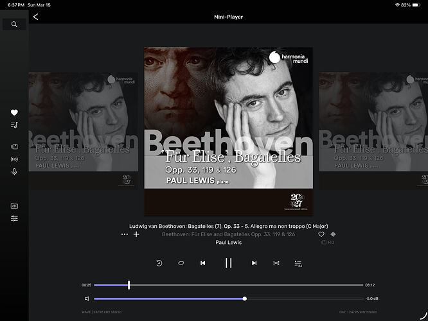Image resolution: width=428 pixels, height=321 pixels.
Task: Pause the current track
Action: coord(228,263)
